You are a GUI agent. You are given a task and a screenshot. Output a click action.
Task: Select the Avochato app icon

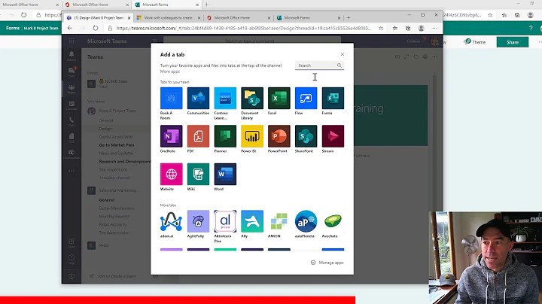[333, 221]
